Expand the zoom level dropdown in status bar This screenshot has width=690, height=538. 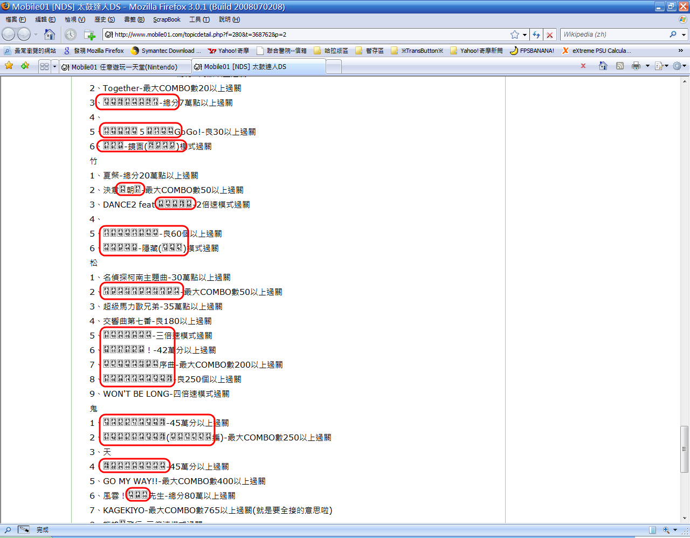[675, 530]
